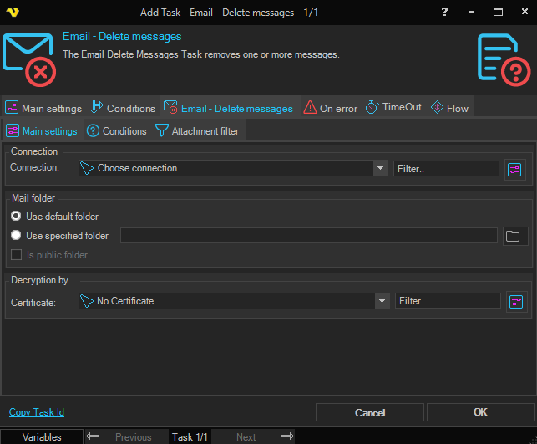Screen dimensions: 537x444
Task: Switch to the On error tab
Action: (331, 108)
